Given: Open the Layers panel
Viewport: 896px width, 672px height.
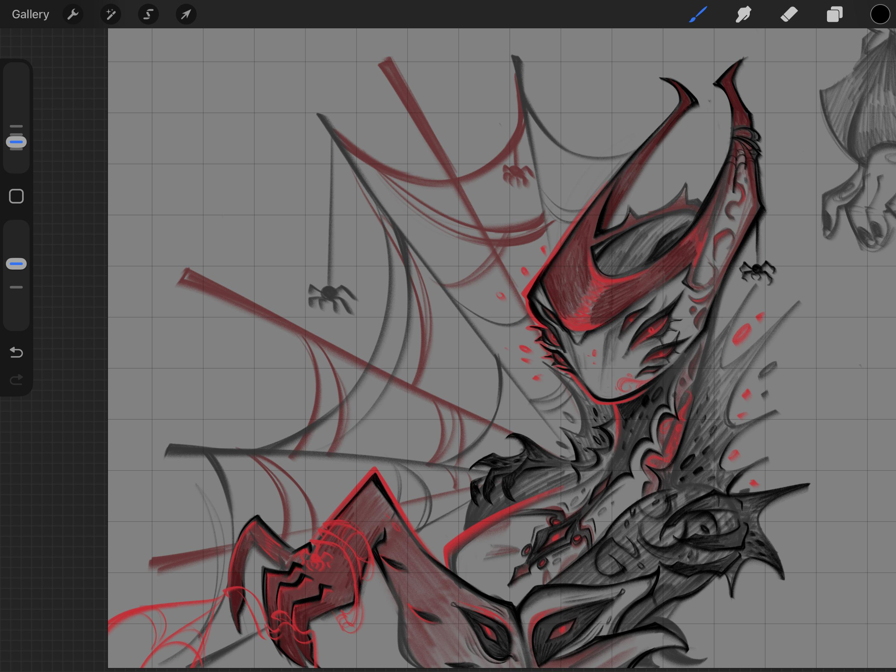Looking at the screenshot, I should [x=834, y=15].
